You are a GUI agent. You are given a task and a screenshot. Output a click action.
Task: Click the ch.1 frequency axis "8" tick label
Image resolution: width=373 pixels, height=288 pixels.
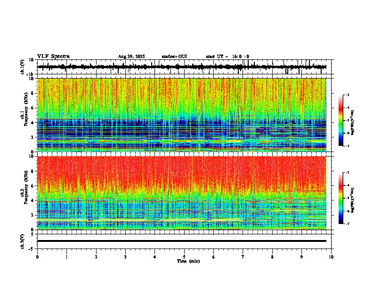click(33, 93)
